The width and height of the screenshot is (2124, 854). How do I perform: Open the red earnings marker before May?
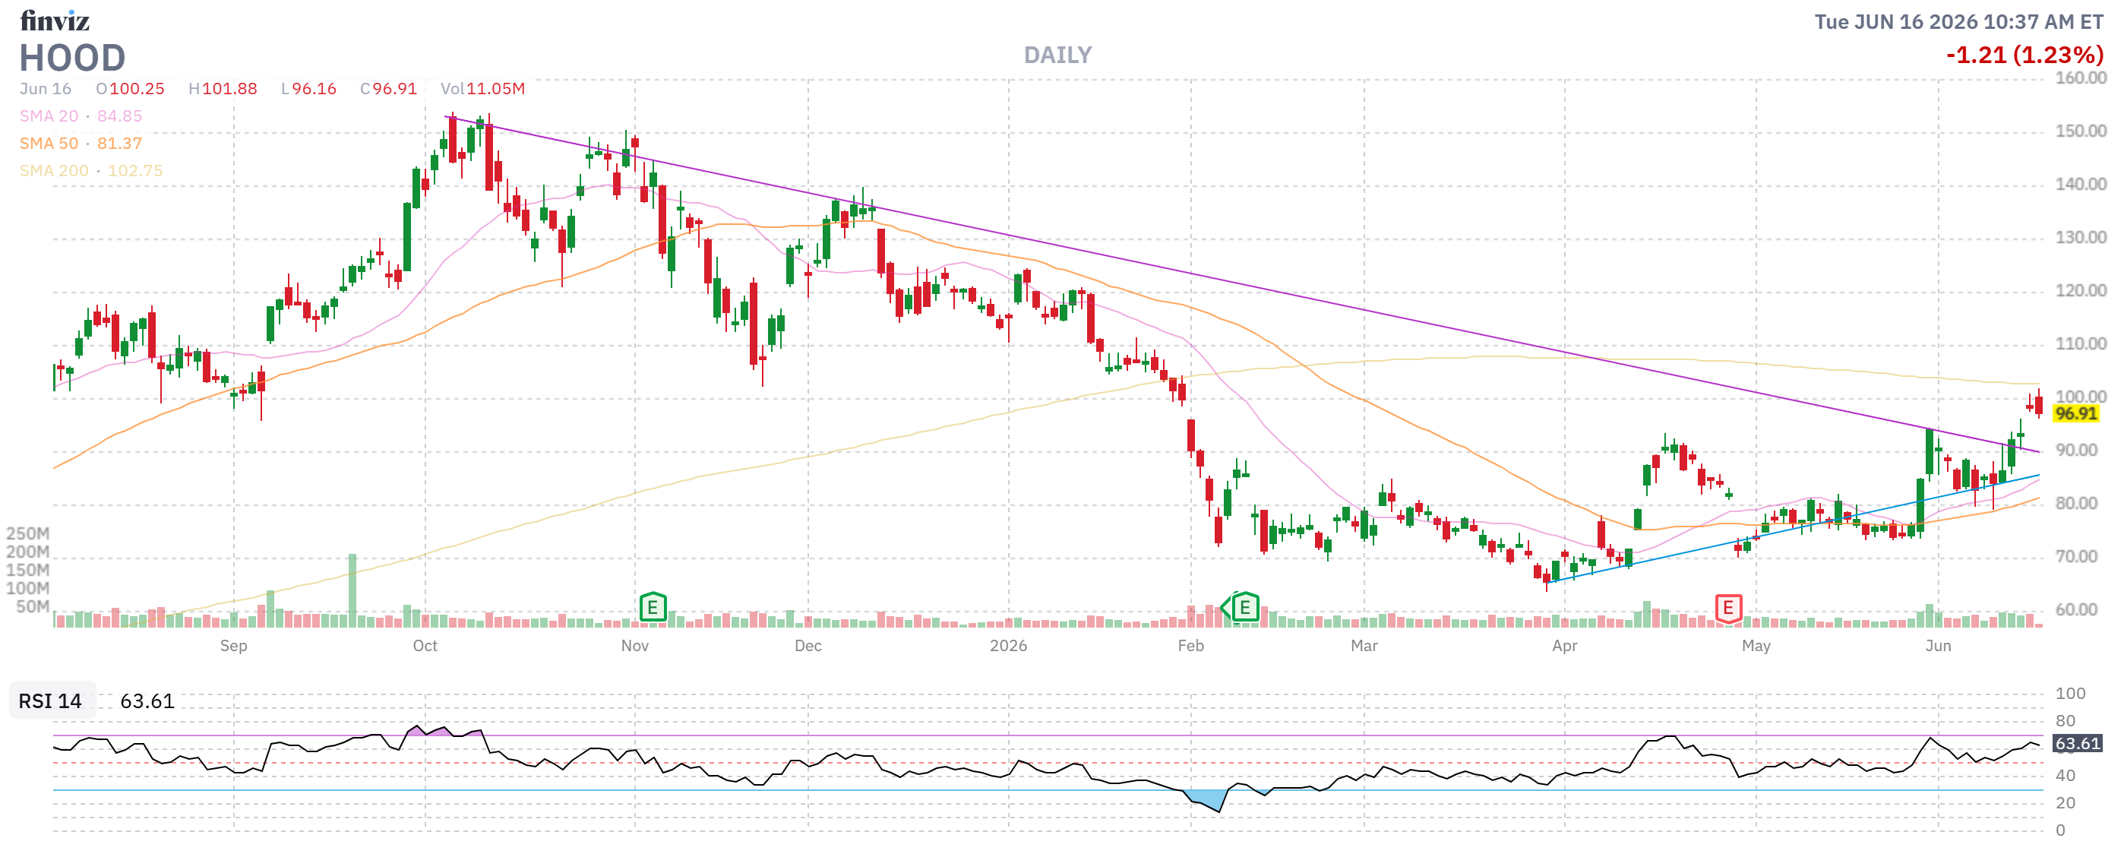tap(1727, 609)
